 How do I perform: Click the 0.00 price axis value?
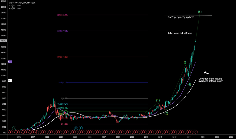pyautogui.click(x=4, y=132)
